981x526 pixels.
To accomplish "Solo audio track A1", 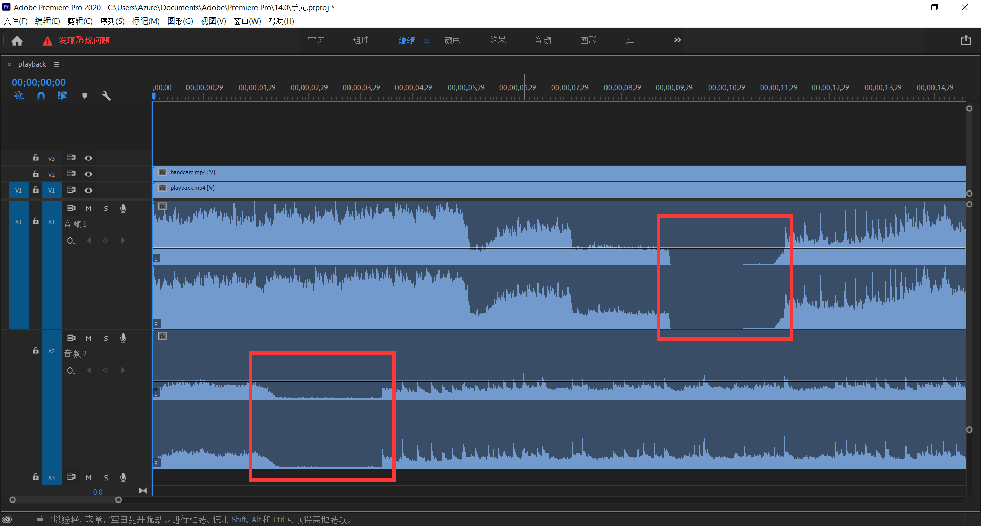I will click(106, 208).
